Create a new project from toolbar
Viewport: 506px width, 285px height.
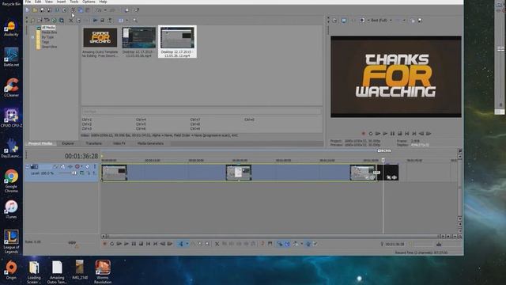pyautogui.click(x=28, y=10)
